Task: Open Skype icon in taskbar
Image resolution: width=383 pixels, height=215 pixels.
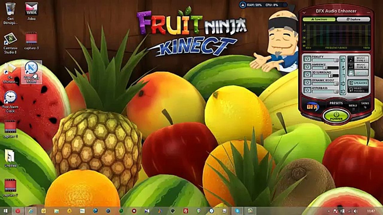Action: 237,211
